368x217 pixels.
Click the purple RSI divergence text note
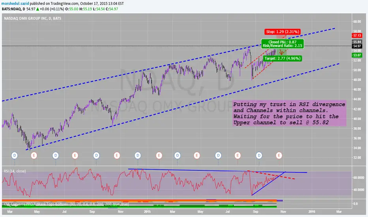pos(289,114)
